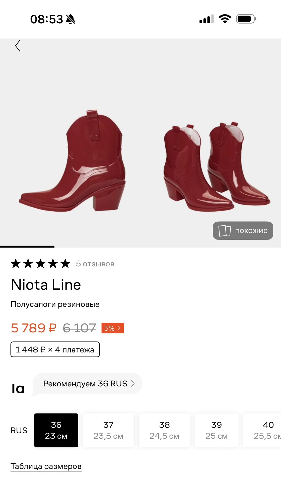Open similar items via похожие button
This screenshot has width=281, height=482.
coord(243,230)
